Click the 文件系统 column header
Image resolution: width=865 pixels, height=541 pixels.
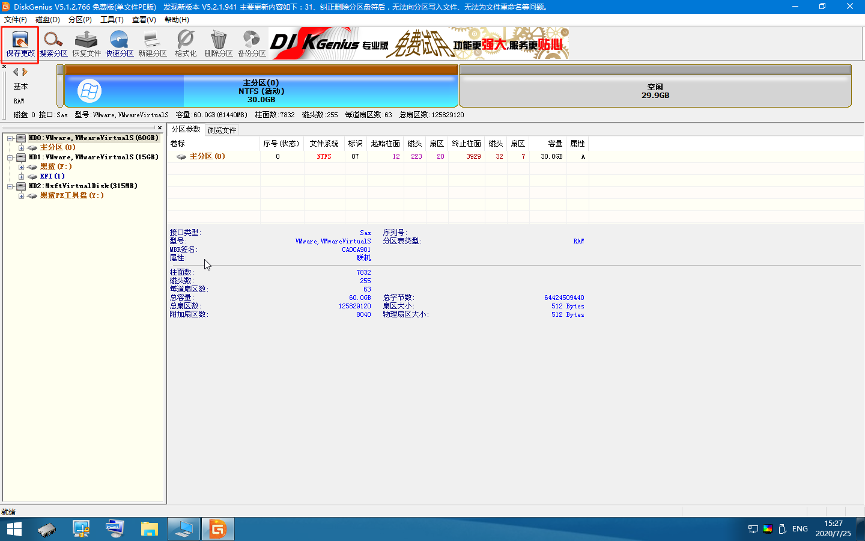[324, 144]
